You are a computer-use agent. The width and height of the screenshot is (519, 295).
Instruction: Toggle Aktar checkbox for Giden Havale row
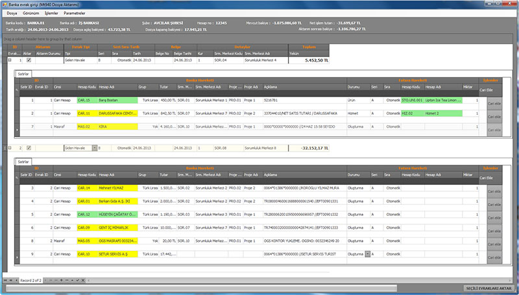pos(29,148)
